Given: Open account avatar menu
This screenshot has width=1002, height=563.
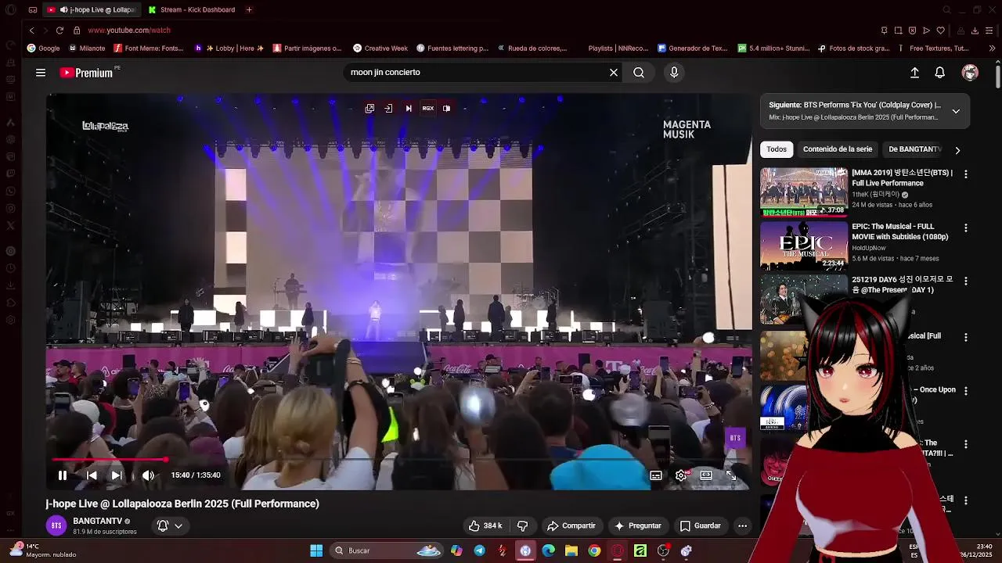Looking at the screenshot, I should 970,73.
